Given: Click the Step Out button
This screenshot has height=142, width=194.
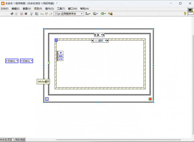Looking at the screenshot, I should coord(50,14).
